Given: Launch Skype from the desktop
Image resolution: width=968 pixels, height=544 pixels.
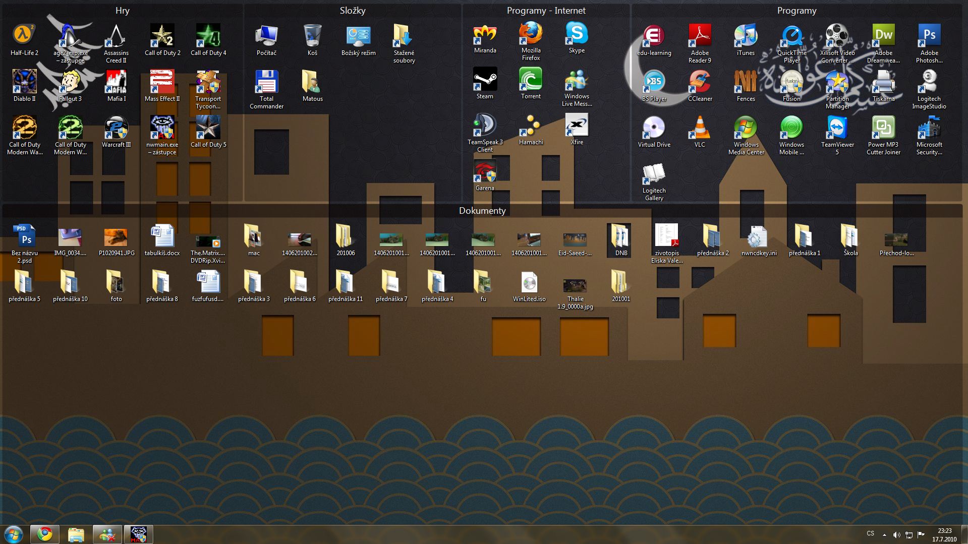Looking at the screenshot, I should coord(577,34).
